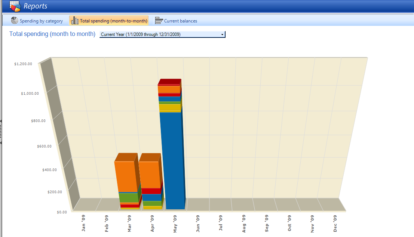
Task: Click the Aug '09 axis label
Action: tap(244, 224)
